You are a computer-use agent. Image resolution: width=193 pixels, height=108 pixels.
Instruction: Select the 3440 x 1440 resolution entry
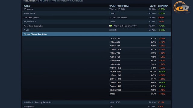(x=115, y=86)
